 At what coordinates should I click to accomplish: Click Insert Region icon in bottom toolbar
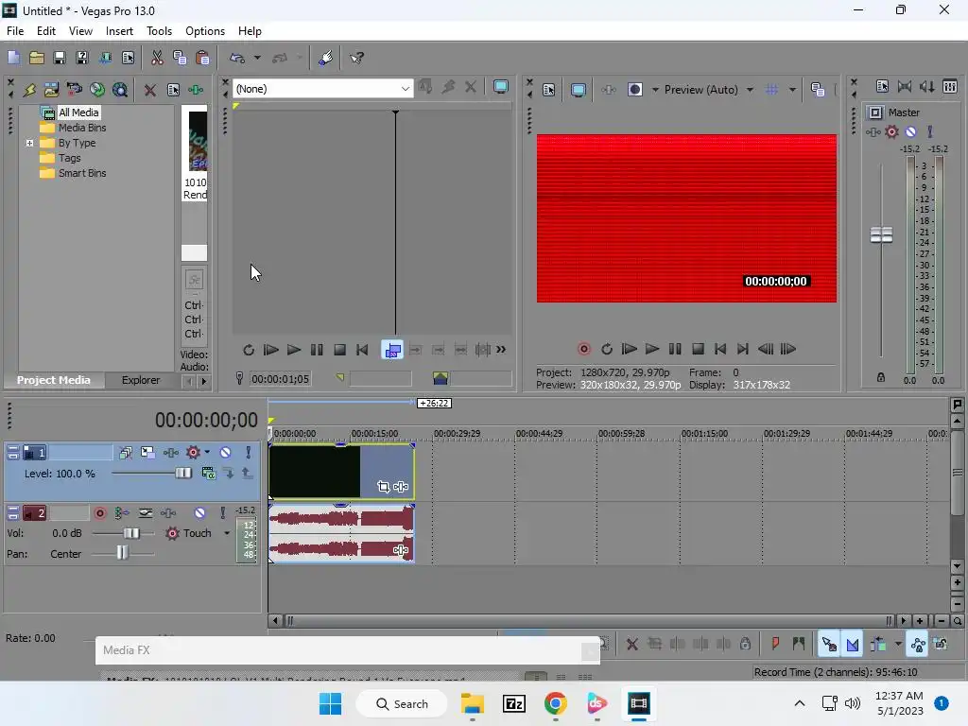(798, 644)
